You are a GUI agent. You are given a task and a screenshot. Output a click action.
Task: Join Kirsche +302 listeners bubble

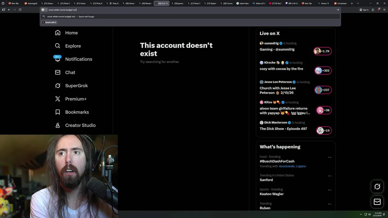point(323,71)
